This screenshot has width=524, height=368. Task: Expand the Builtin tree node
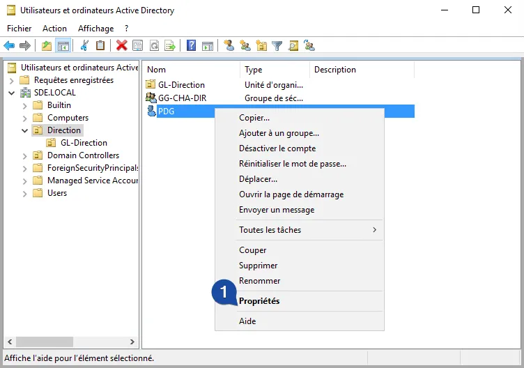tap(25, 105)
